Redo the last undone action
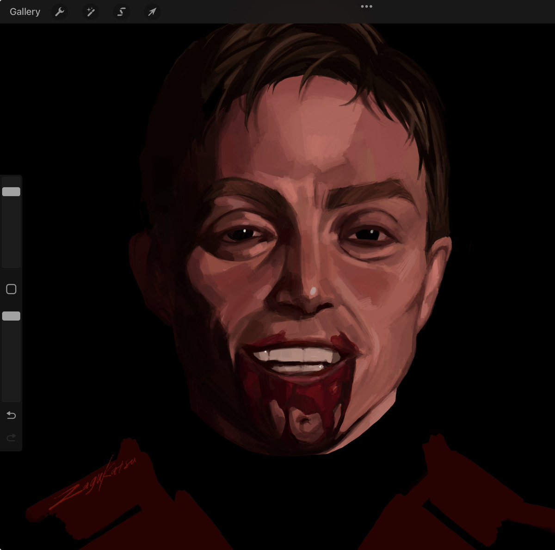Viewport: 555px width, 550px height. (x=11, y=437)
